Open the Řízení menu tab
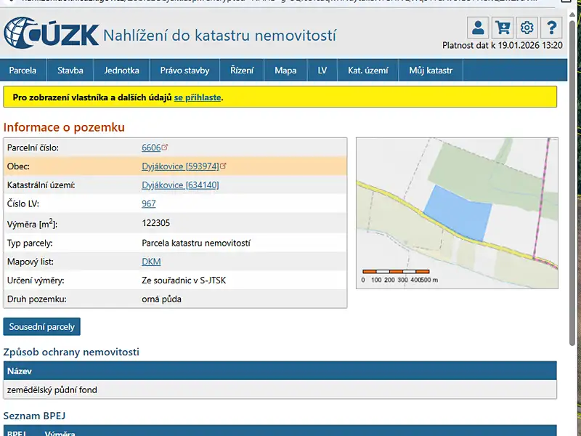Image resolution: width=581 pixels, height=436 pixels. pos(242,70)
